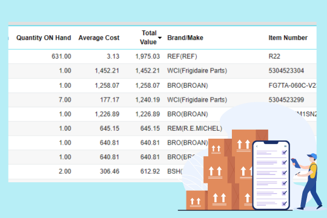Click the Total Value sort arrow

[160, 38]
